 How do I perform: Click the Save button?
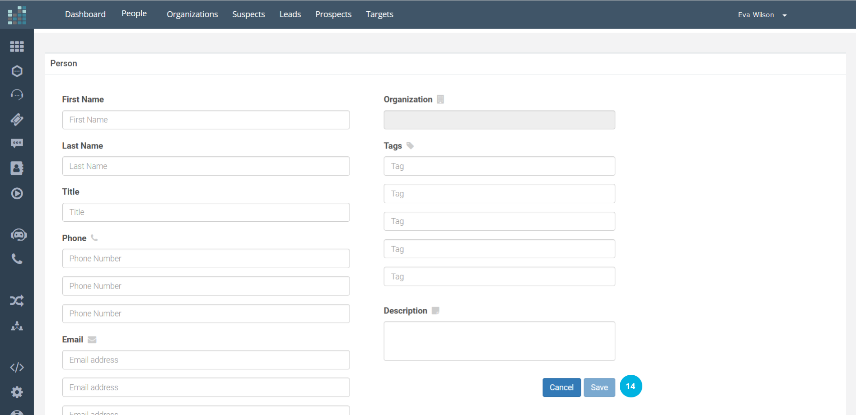[599, 387]
